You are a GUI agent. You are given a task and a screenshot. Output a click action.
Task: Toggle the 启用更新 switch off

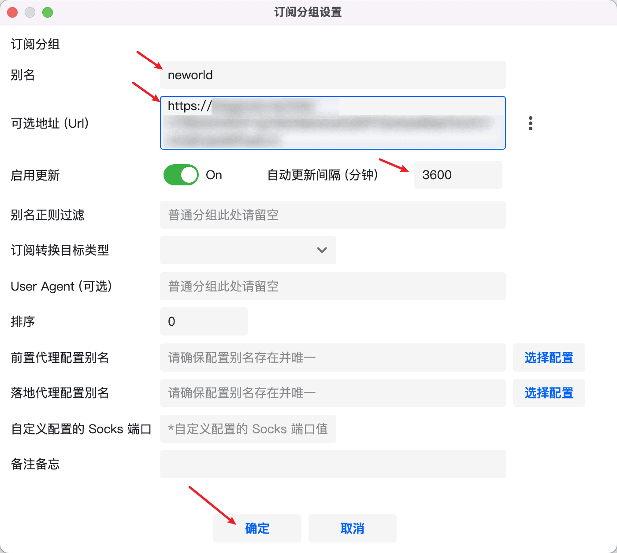pyautogui.click(x=181, y=175)
